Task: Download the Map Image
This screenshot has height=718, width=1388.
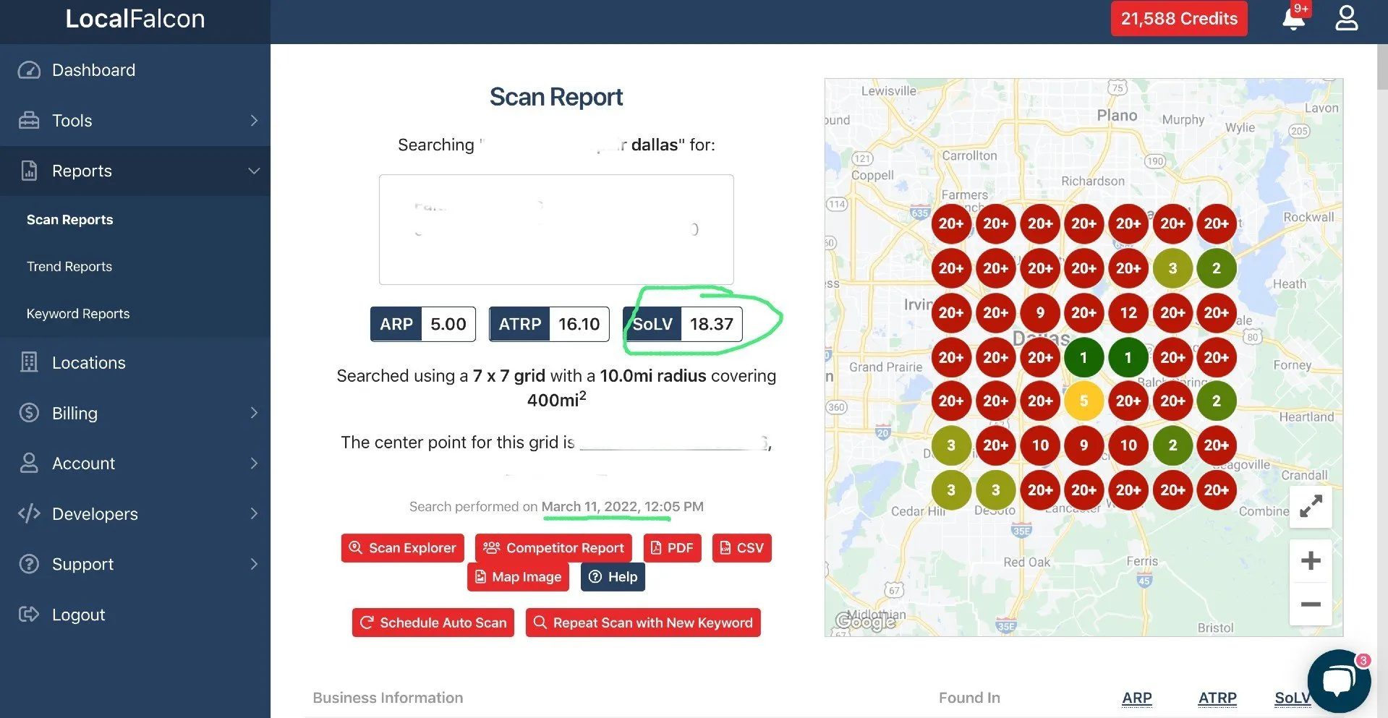Action: 518,577
